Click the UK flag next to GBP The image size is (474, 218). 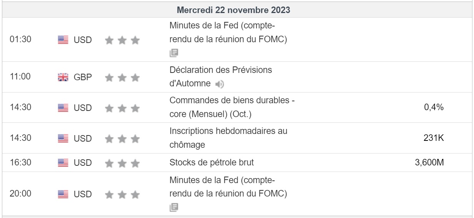click(62, 78)
